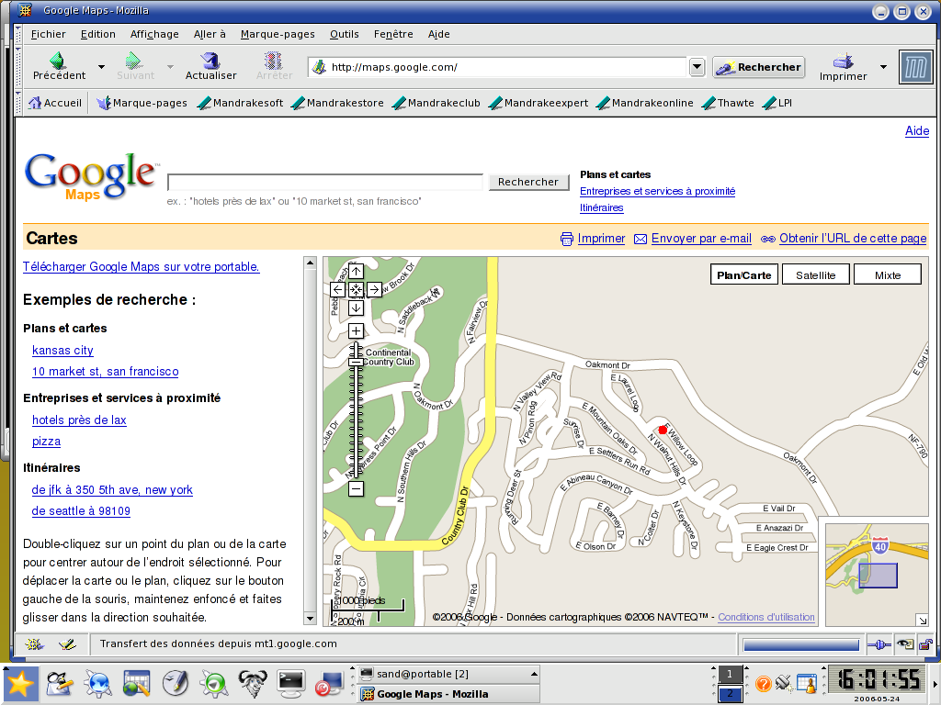Reload the page with Actualiser

click(x=210, y=66)
